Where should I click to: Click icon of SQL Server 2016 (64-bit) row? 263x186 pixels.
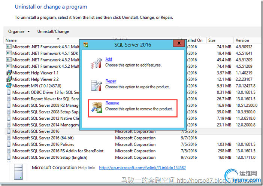tap(9, 138)
